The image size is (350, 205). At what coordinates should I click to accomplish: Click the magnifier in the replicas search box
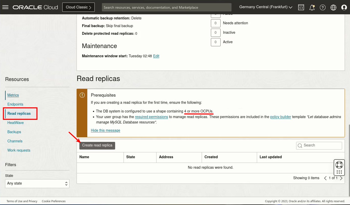click(x=300, y=145)
